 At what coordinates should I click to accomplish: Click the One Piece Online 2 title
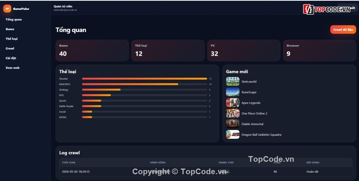tap(254, 114)
